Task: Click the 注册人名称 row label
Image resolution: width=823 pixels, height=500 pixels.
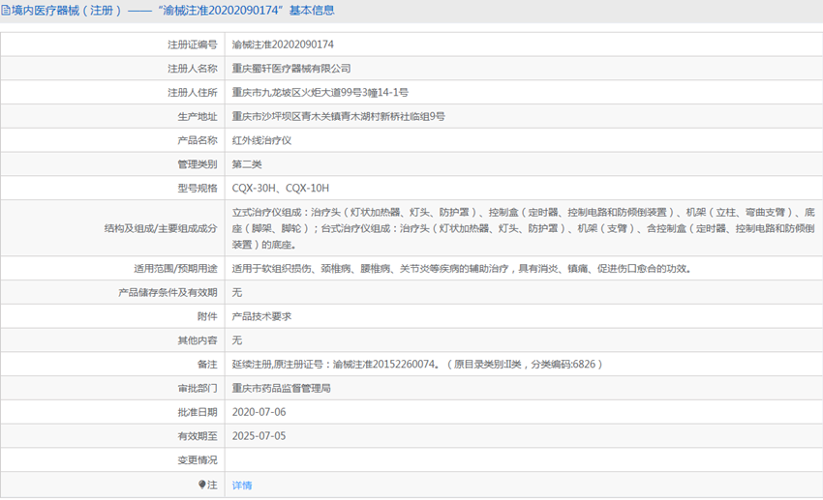Action: click(192, 69)
